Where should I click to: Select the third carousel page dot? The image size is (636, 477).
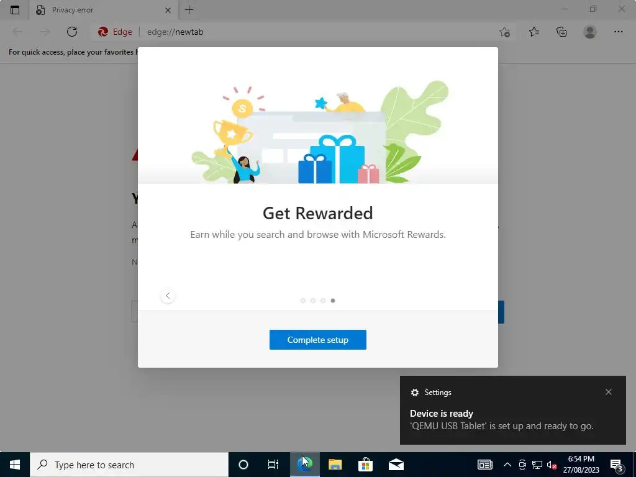323,301
